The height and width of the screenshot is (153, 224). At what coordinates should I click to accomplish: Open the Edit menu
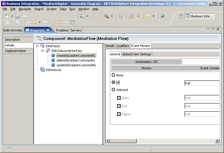13,9
